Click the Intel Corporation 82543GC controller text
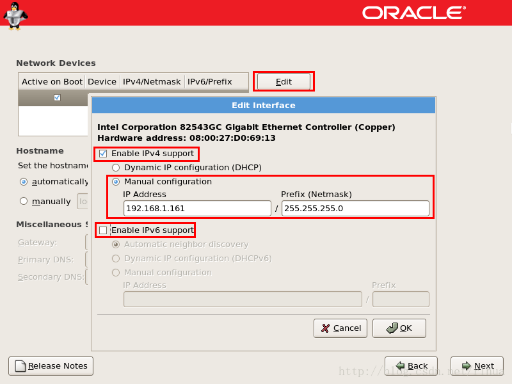The width and height of the screenshot is (512, 384). [246, 127]
